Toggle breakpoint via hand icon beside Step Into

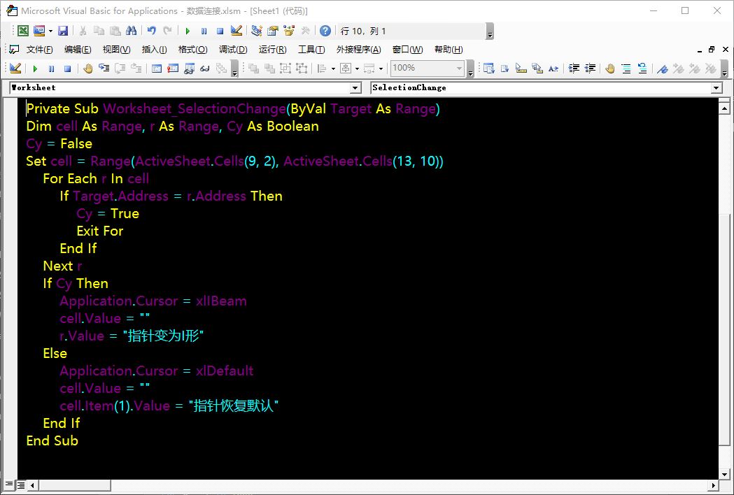tap(87, 69)
